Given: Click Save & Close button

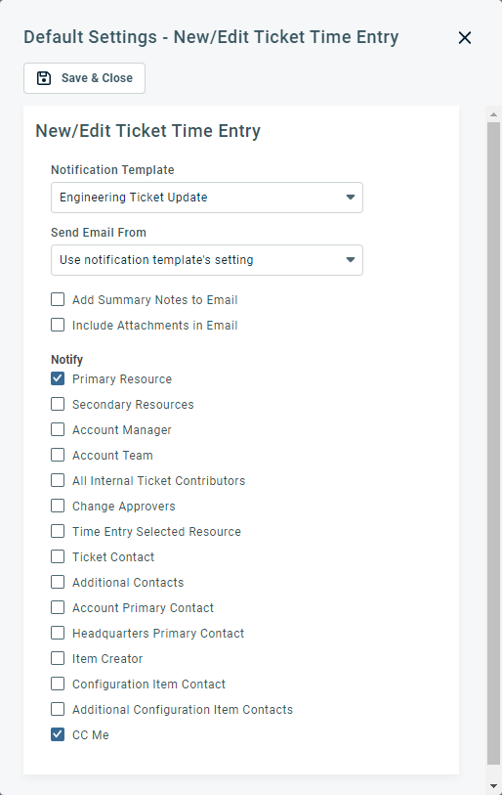Looking at the screenshot, I should [x=85, y=78].
